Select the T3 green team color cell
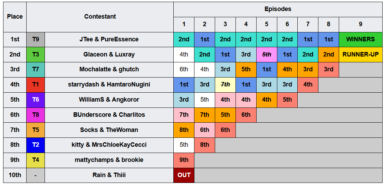 [x=36, y=54]
